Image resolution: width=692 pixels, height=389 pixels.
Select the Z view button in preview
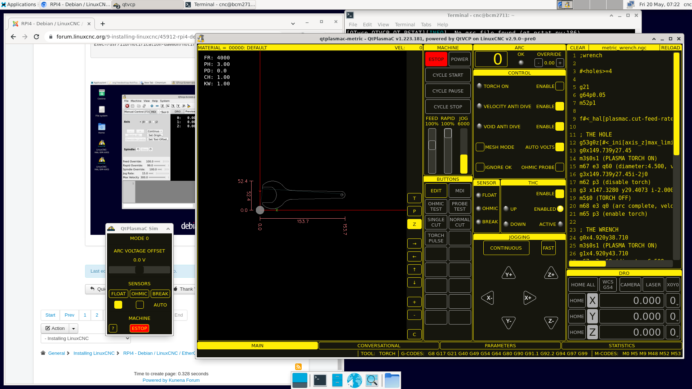(414, 224)
